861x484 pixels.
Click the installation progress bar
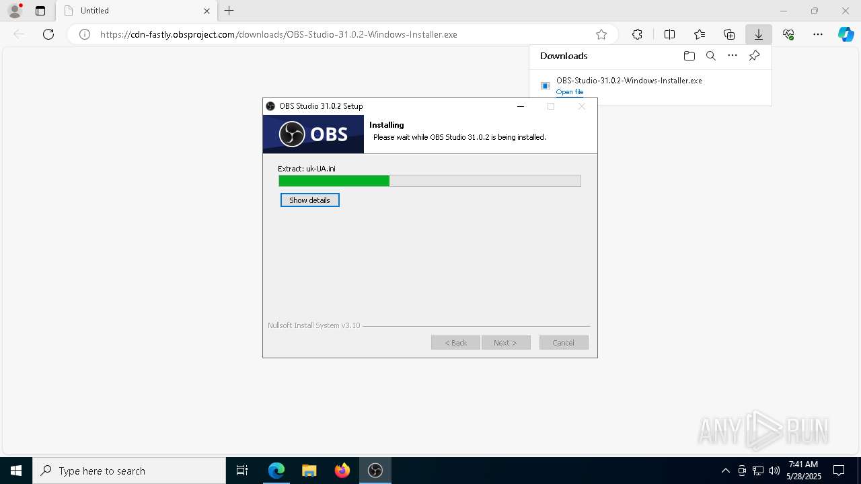(x=429, y=181)
